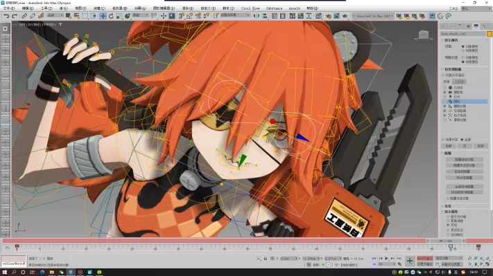Toggle the 几何体 category checkbox
This screenshot has height=276, width=493.
(444, 88)
